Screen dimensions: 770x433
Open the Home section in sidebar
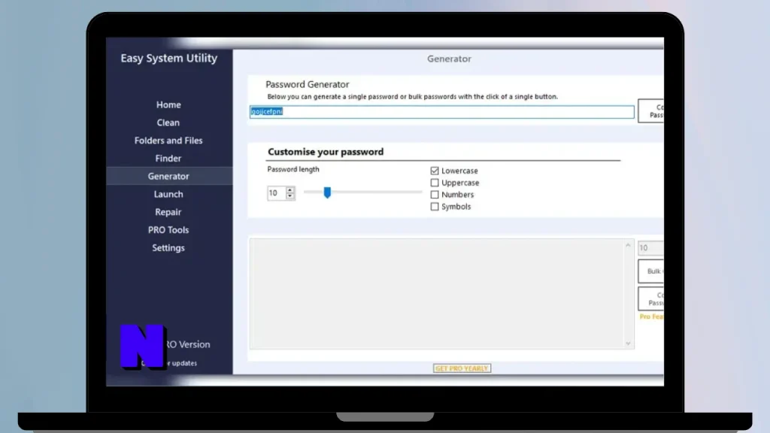tap(168, 104)
